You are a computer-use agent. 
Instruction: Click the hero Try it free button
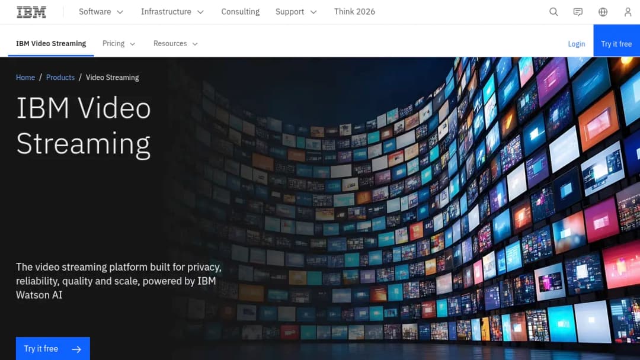click(x=53, y=349)
